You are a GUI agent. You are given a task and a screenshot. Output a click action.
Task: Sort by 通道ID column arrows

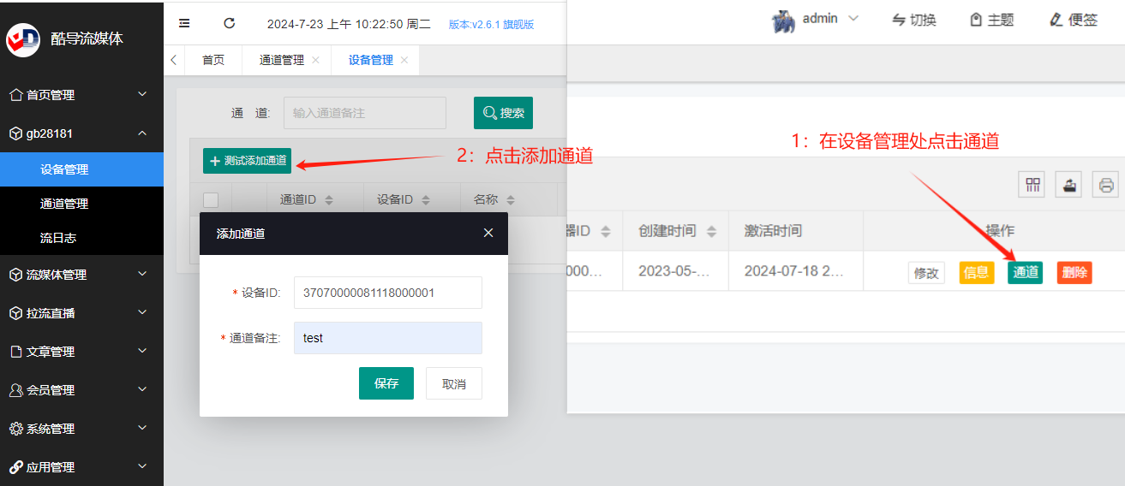coord(328,200)
